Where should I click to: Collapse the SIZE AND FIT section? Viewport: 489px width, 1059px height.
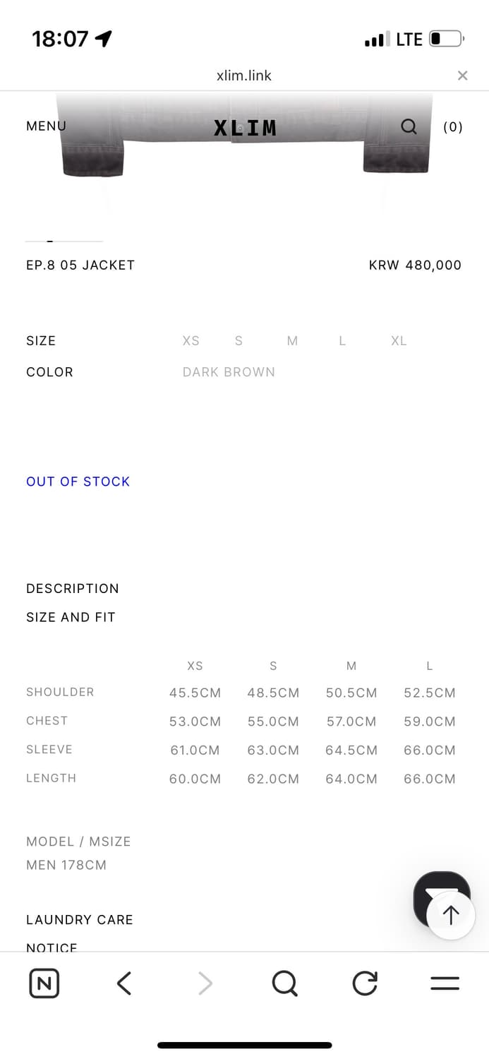pos(71,617)
